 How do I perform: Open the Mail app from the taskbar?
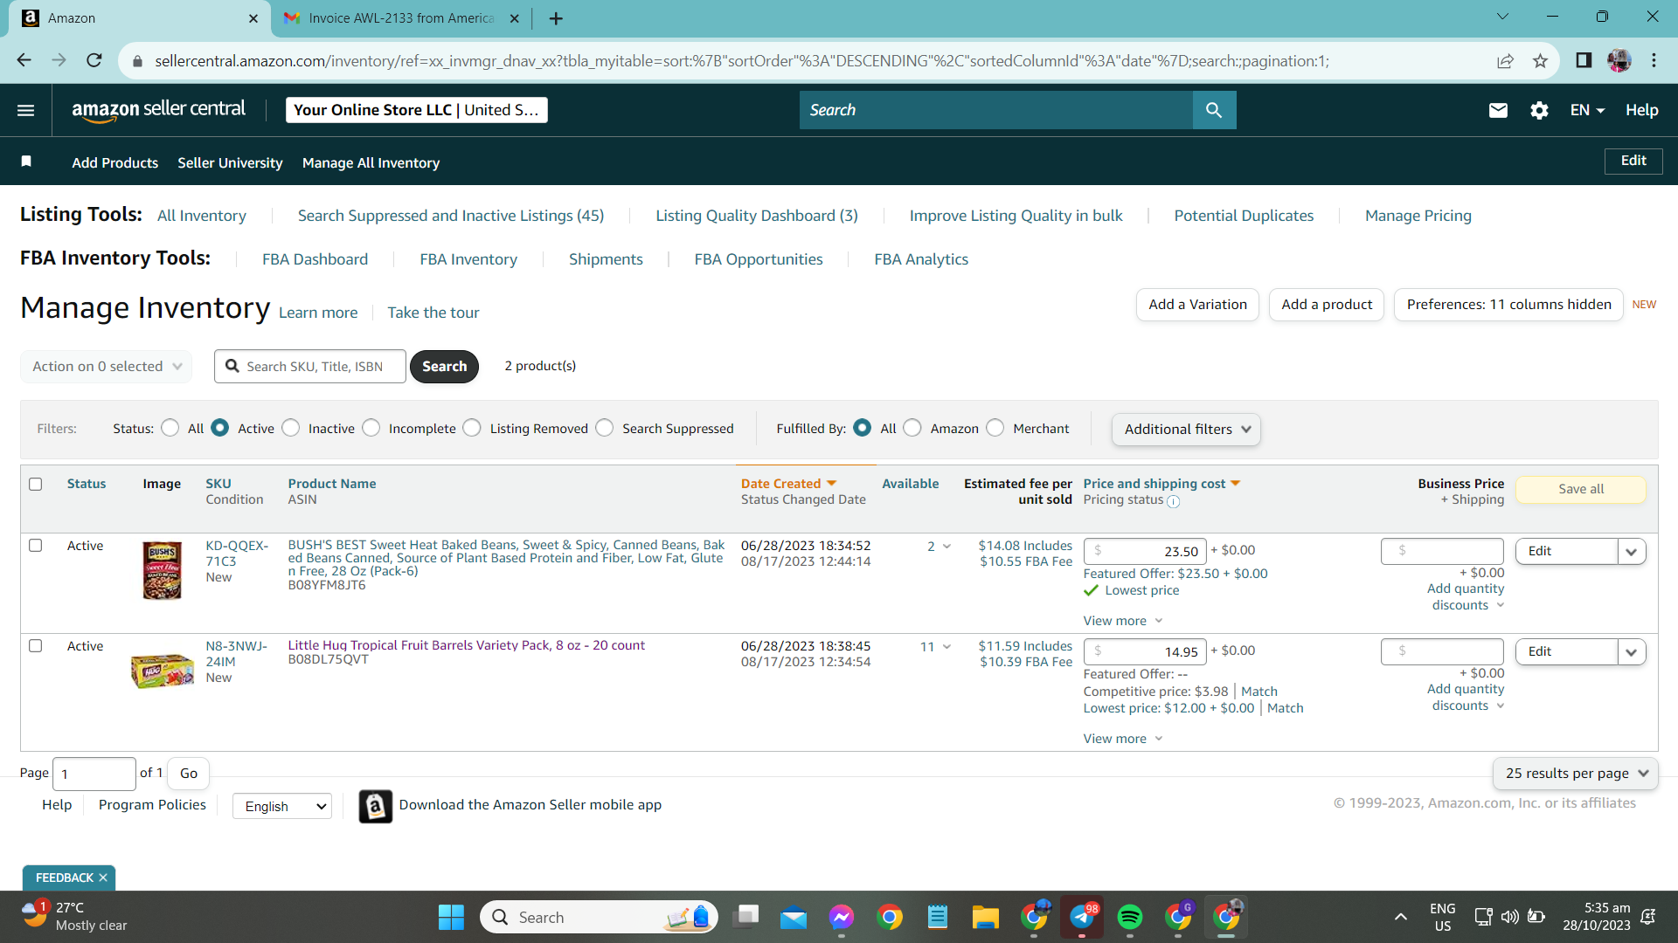click(794, 918)
